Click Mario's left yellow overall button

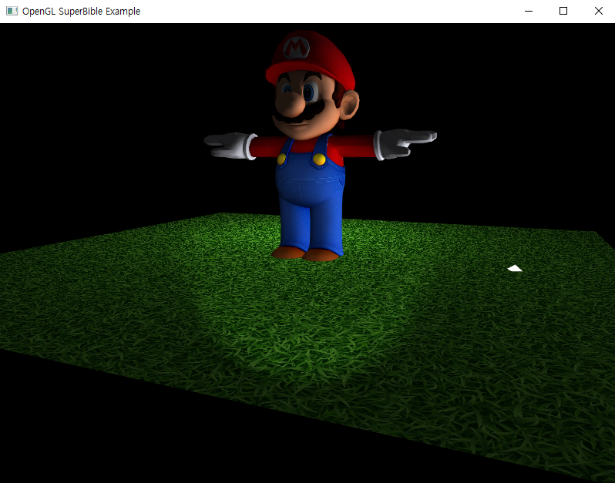coord(281,159)
